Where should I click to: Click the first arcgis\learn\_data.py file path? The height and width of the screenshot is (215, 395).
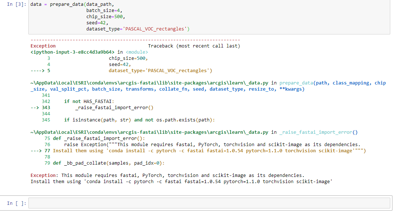tap(149, 83)
